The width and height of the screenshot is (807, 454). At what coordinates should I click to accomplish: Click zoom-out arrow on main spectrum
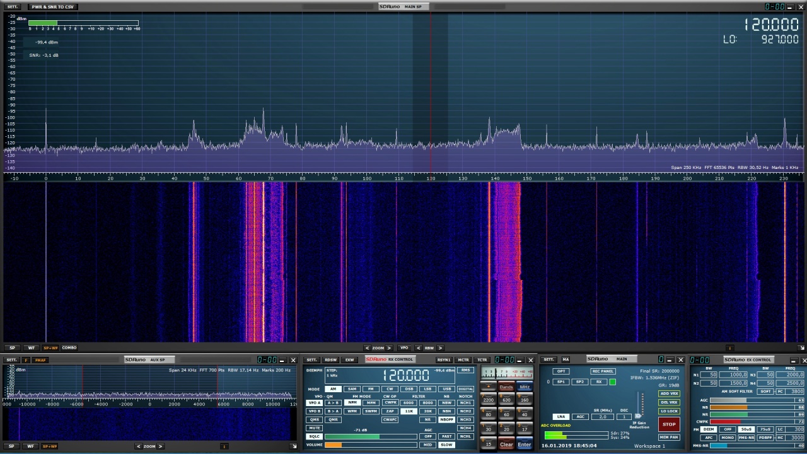pyautogui.click(x=367, y=348)
